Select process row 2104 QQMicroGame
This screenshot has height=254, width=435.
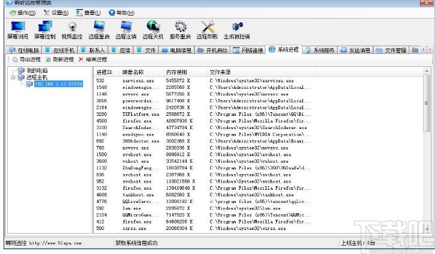(205, 215)
